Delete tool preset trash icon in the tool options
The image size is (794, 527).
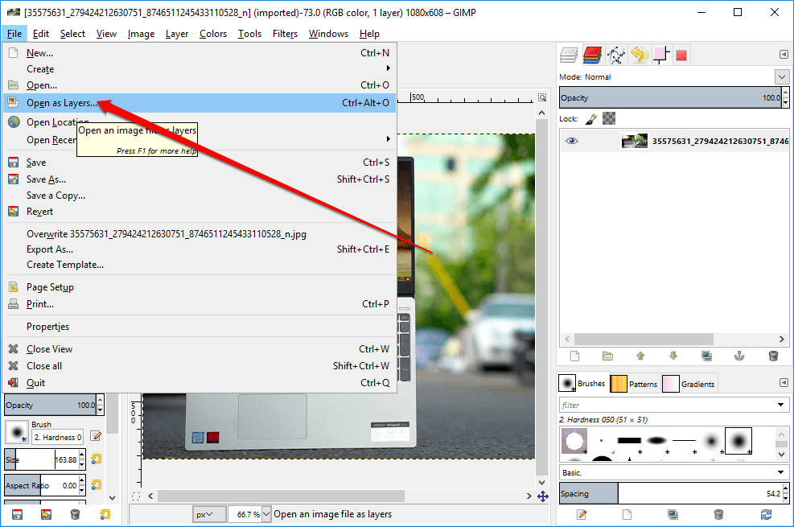coord(75,515)
